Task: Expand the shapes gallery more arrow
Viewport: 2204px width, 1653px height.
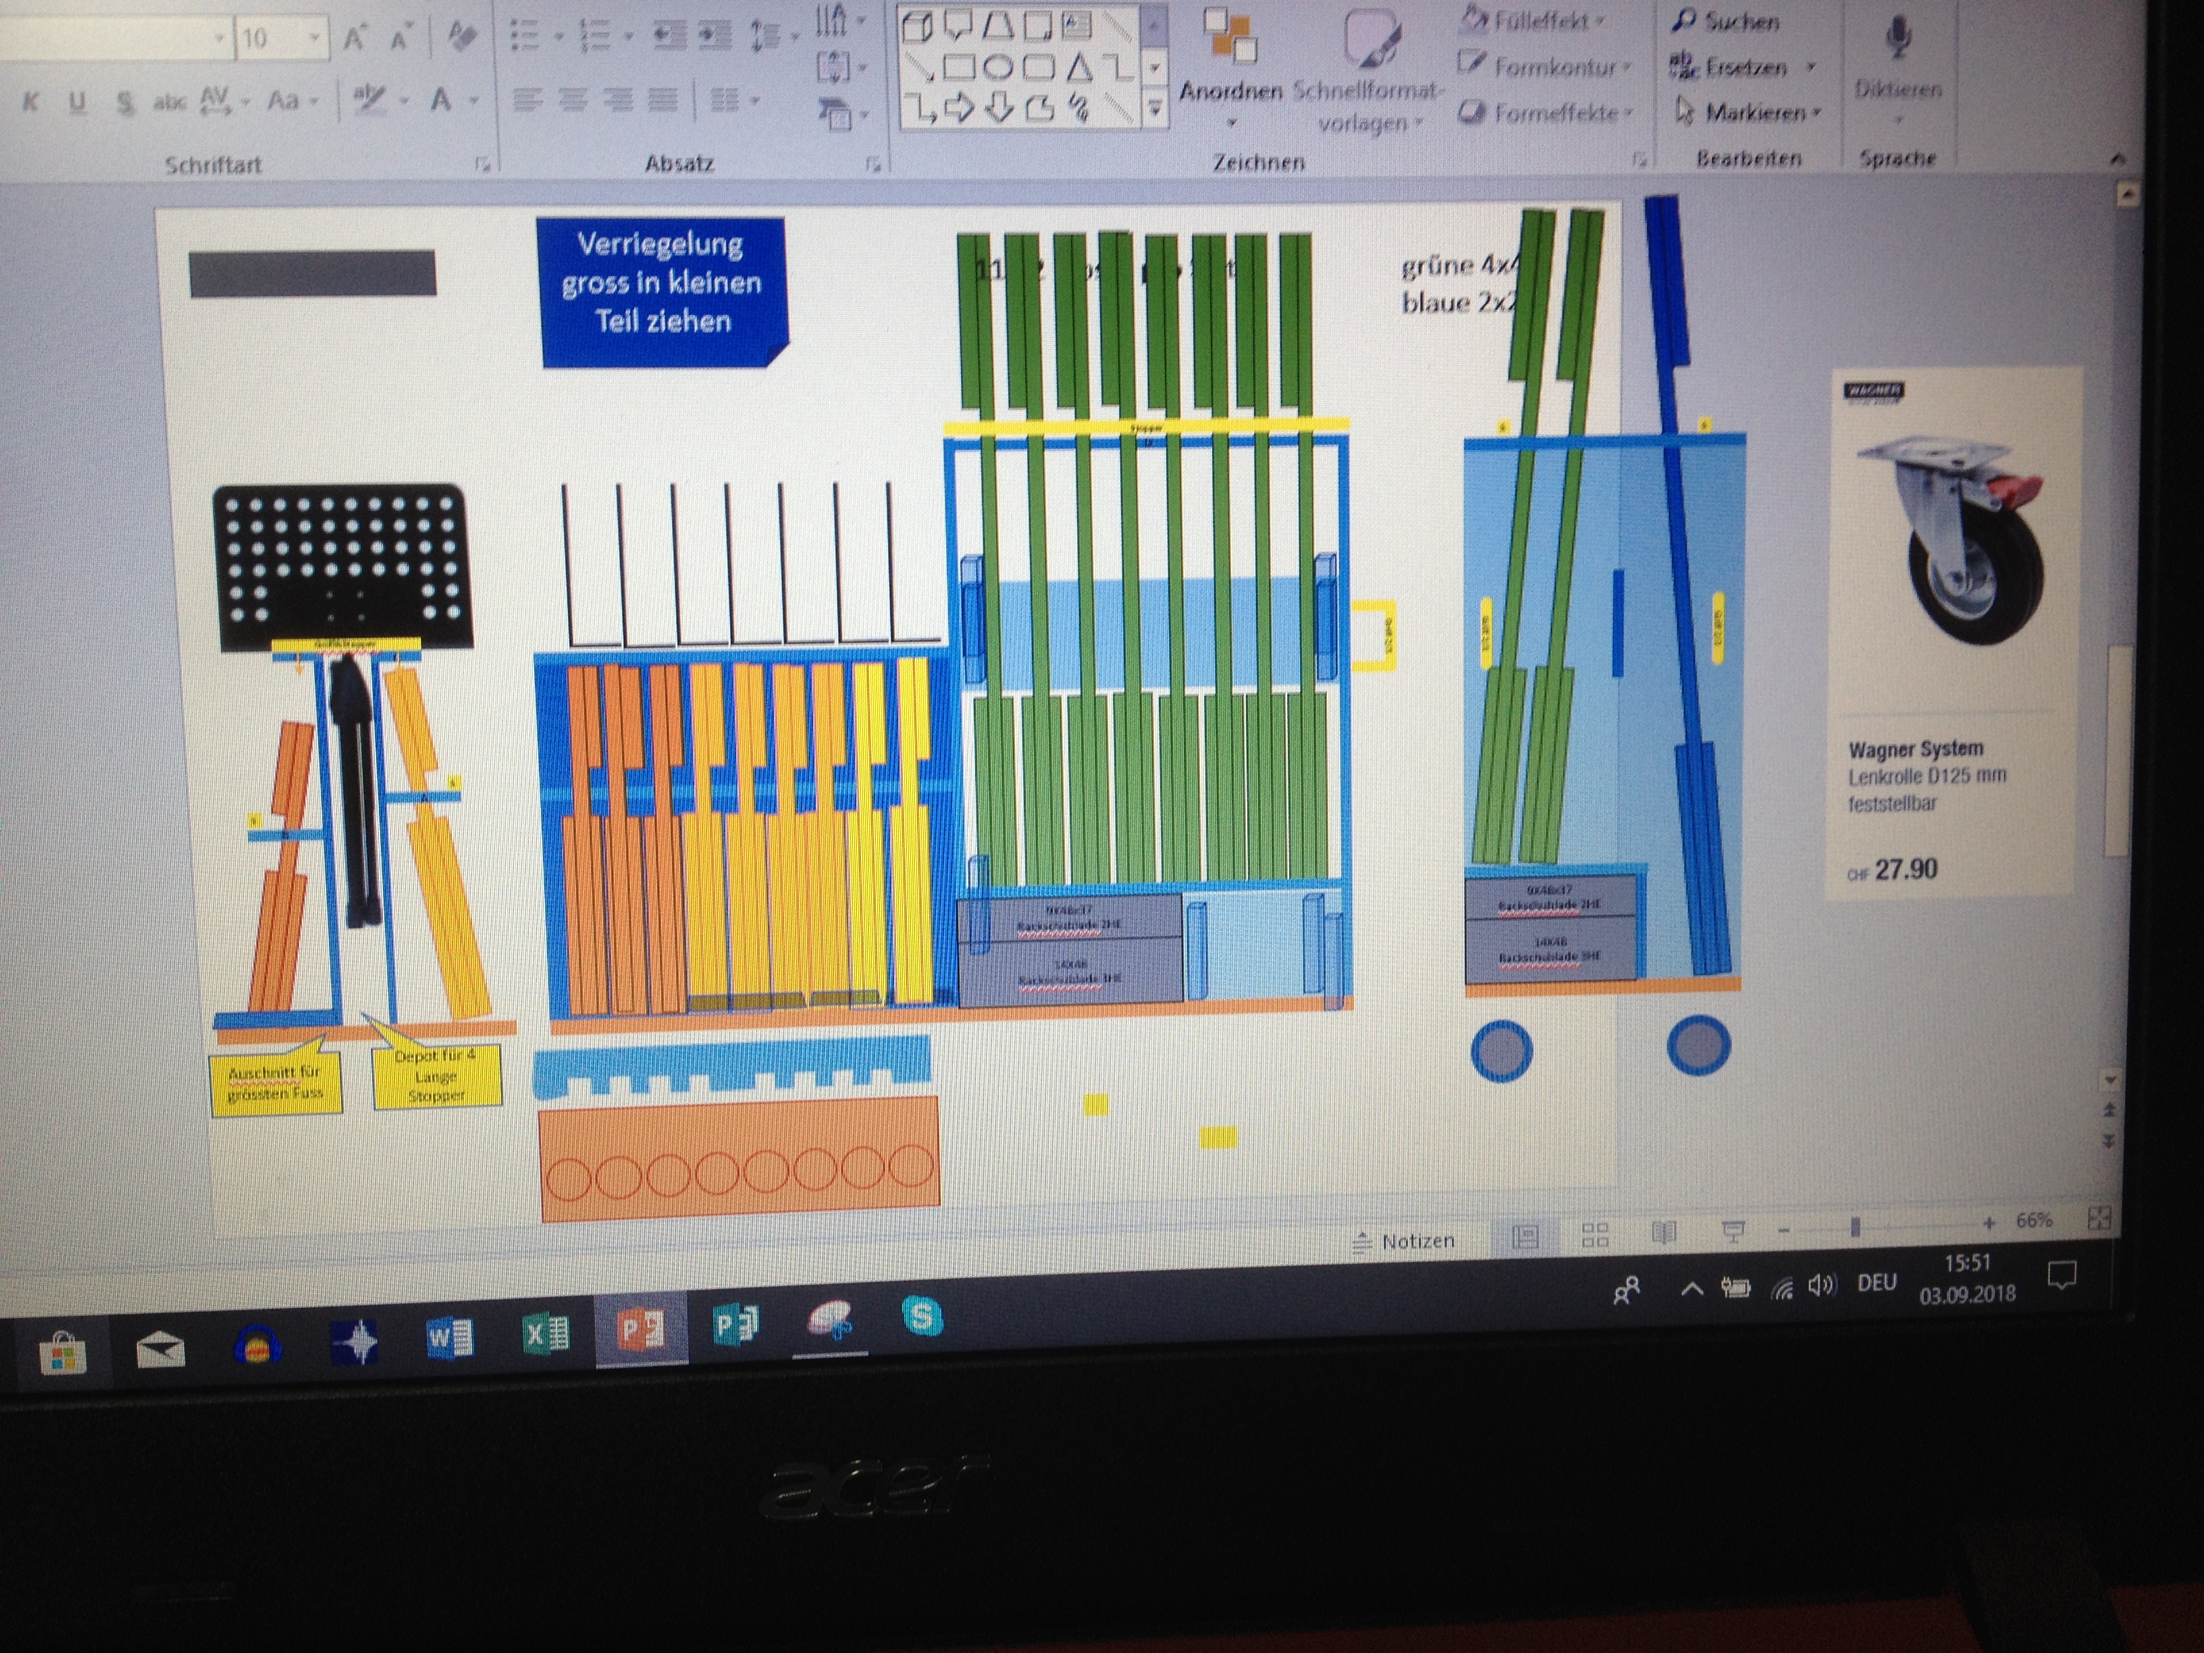Action: [x=1155, y=107]
